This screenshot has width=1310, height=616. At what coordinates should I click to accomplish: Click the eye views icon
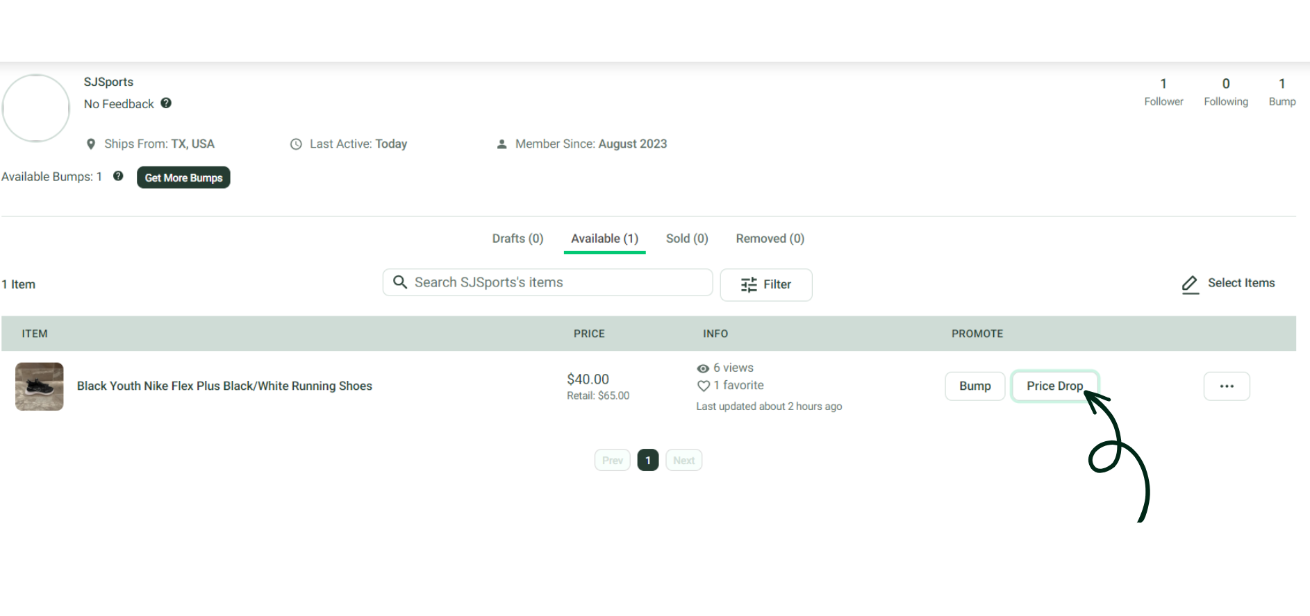tap(703, 368)
